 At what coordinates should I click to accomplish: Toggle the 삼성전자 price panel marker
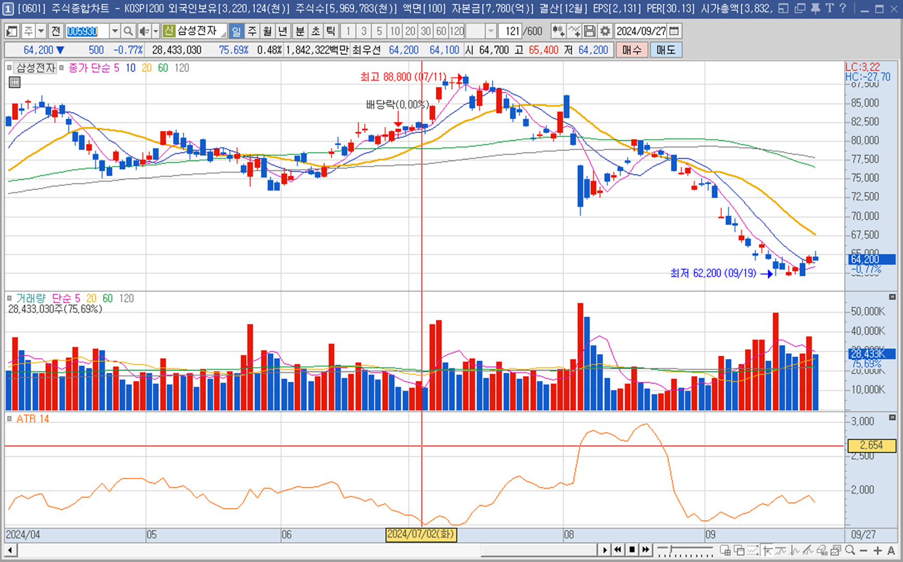[9, 68]
